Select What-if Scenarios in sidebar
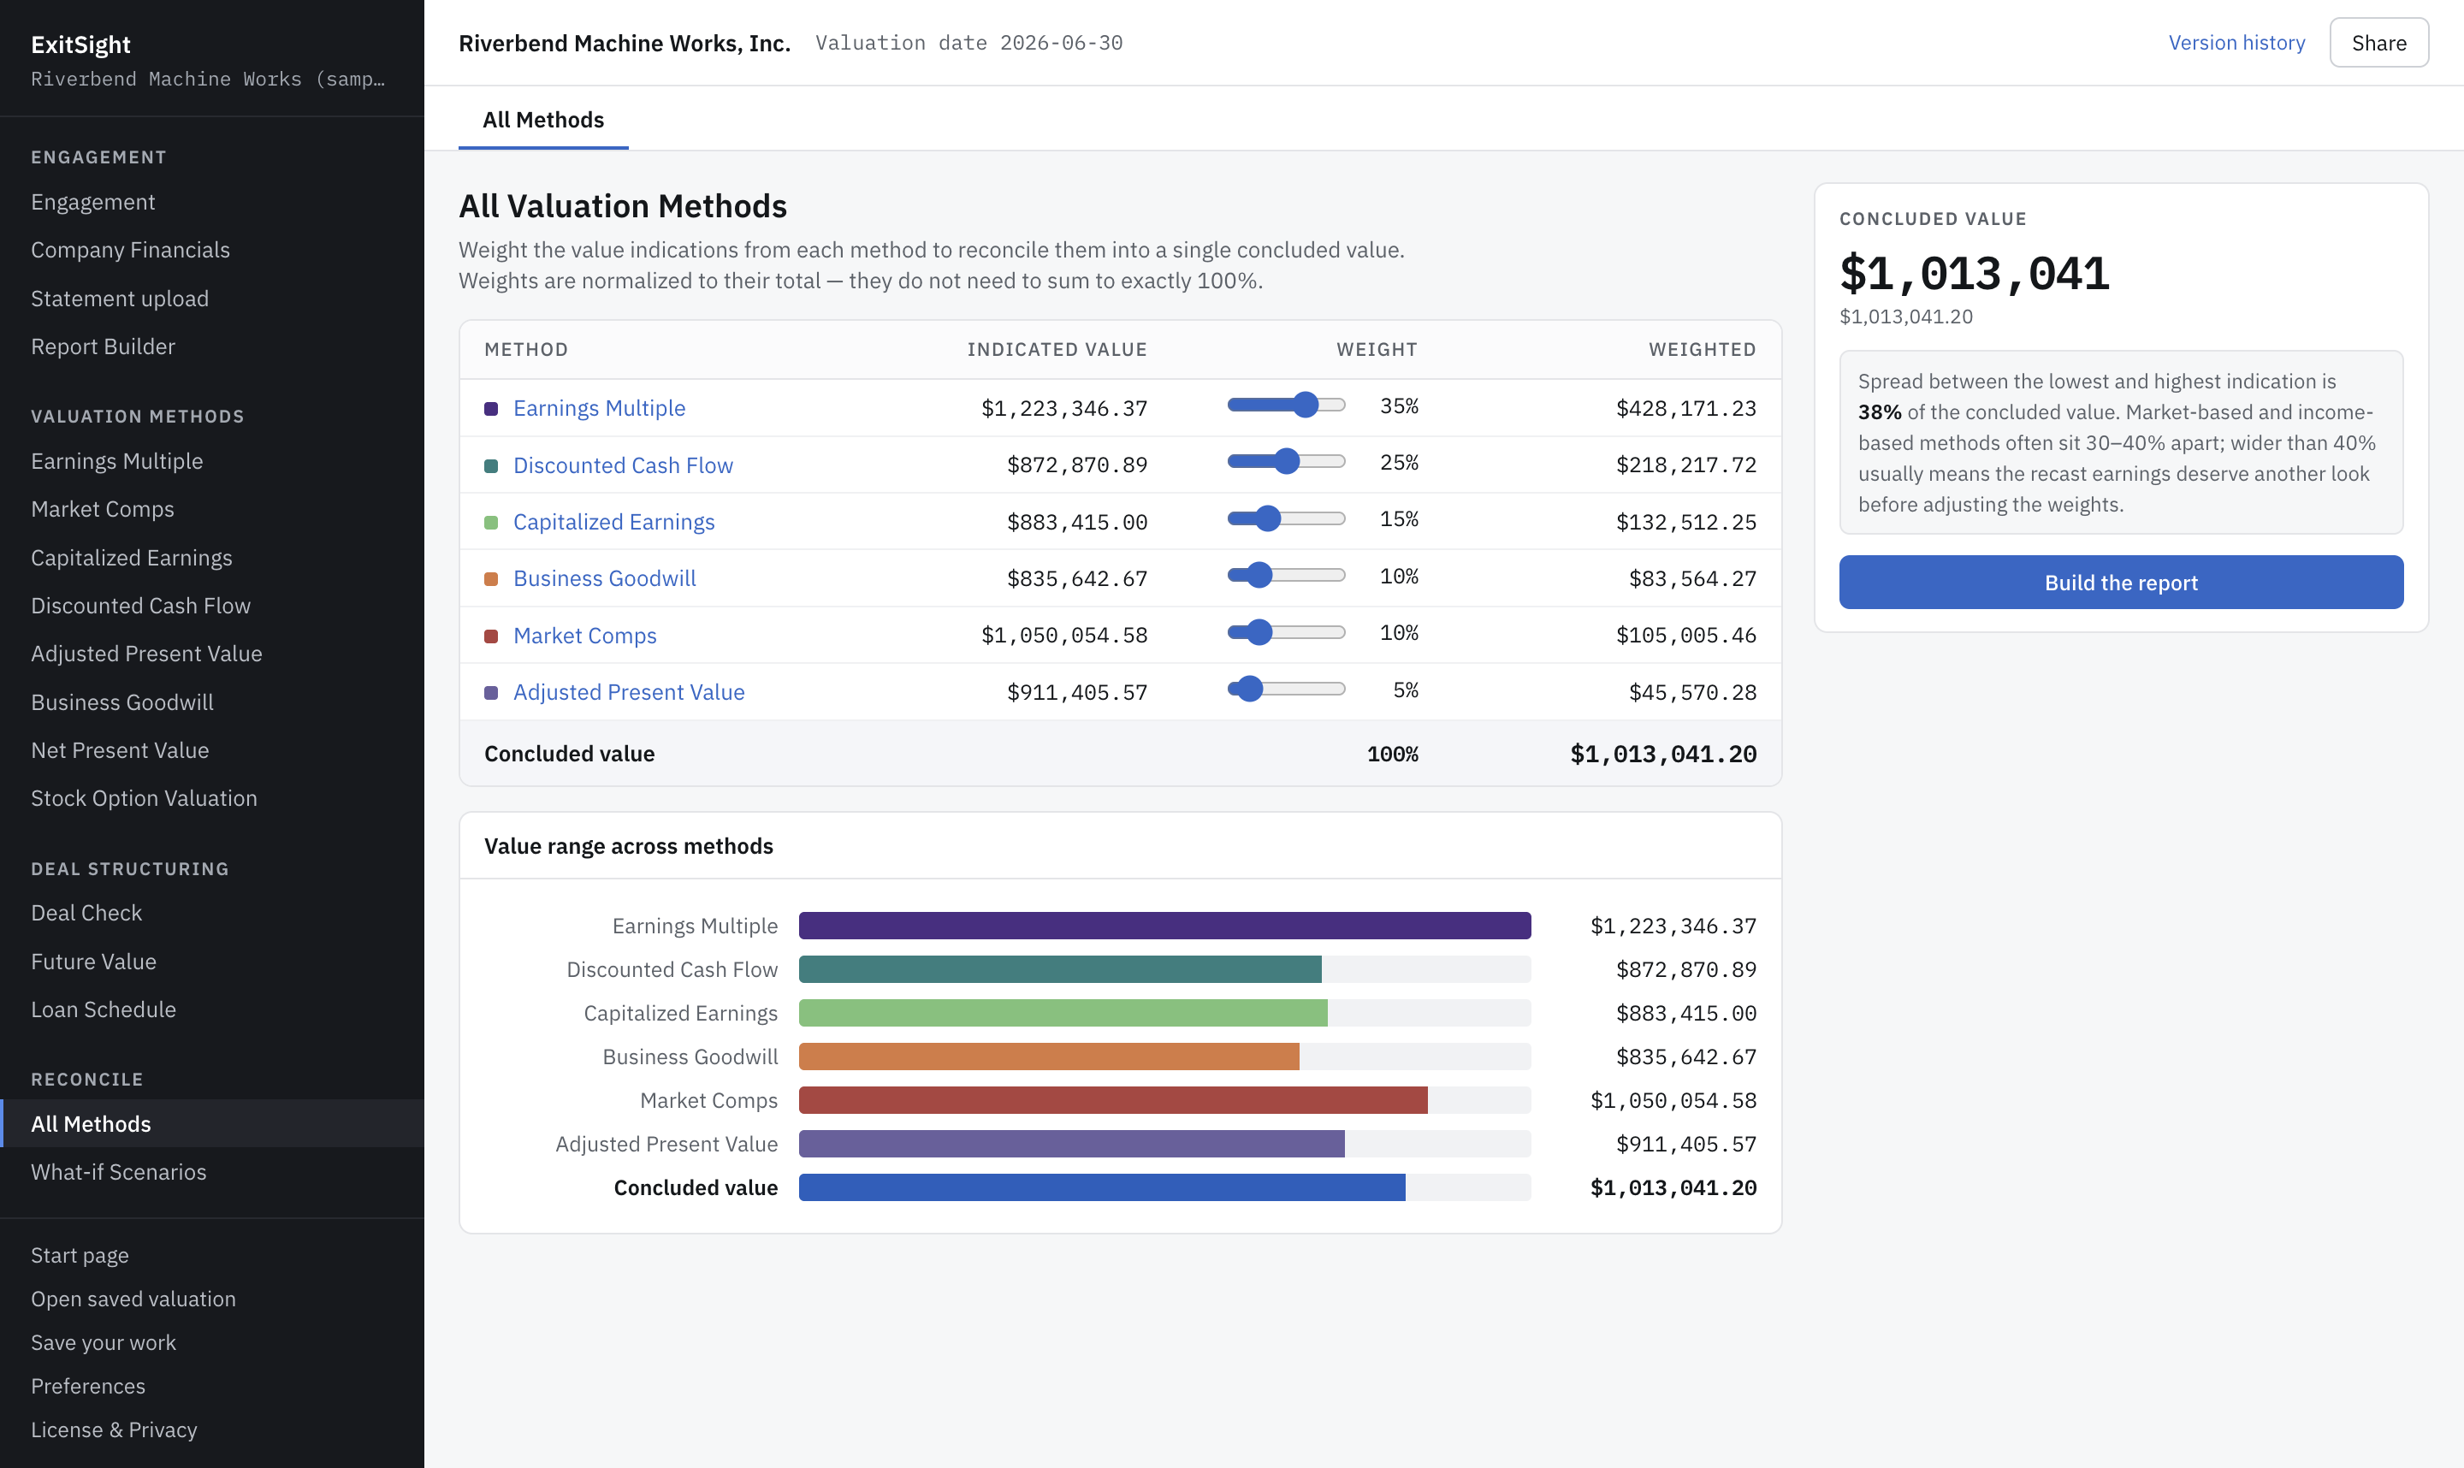The image size is (2464, 1468). [x=211, y=1172]
